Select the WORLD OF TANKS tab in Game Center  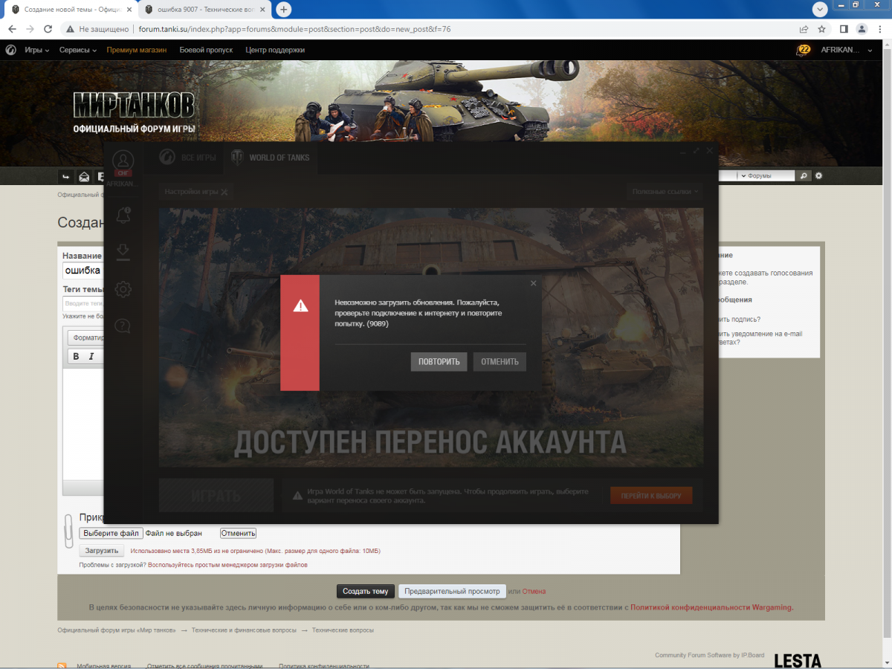click(x=271, y=158)
